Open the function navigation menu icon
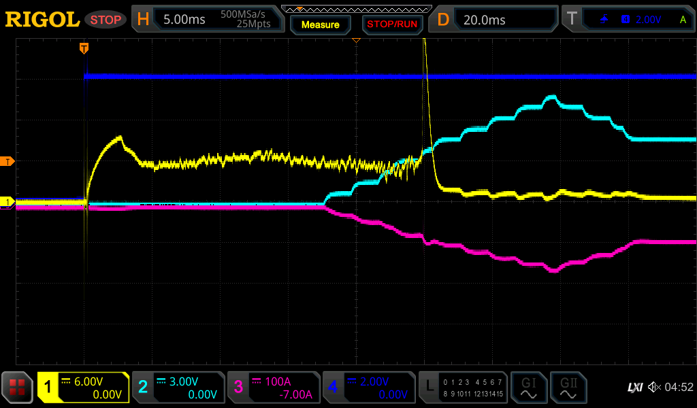The width and height of the screenshot is (697, 408). pyautogui.click(x=18, y=388)
